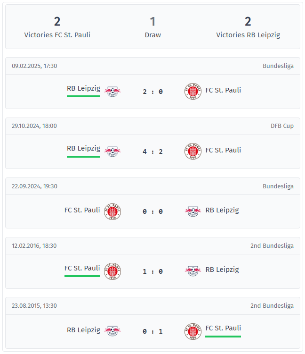
Task: Click RB Leipzig crest in 12.02.2016 match
Action: (x=193, y=270)
